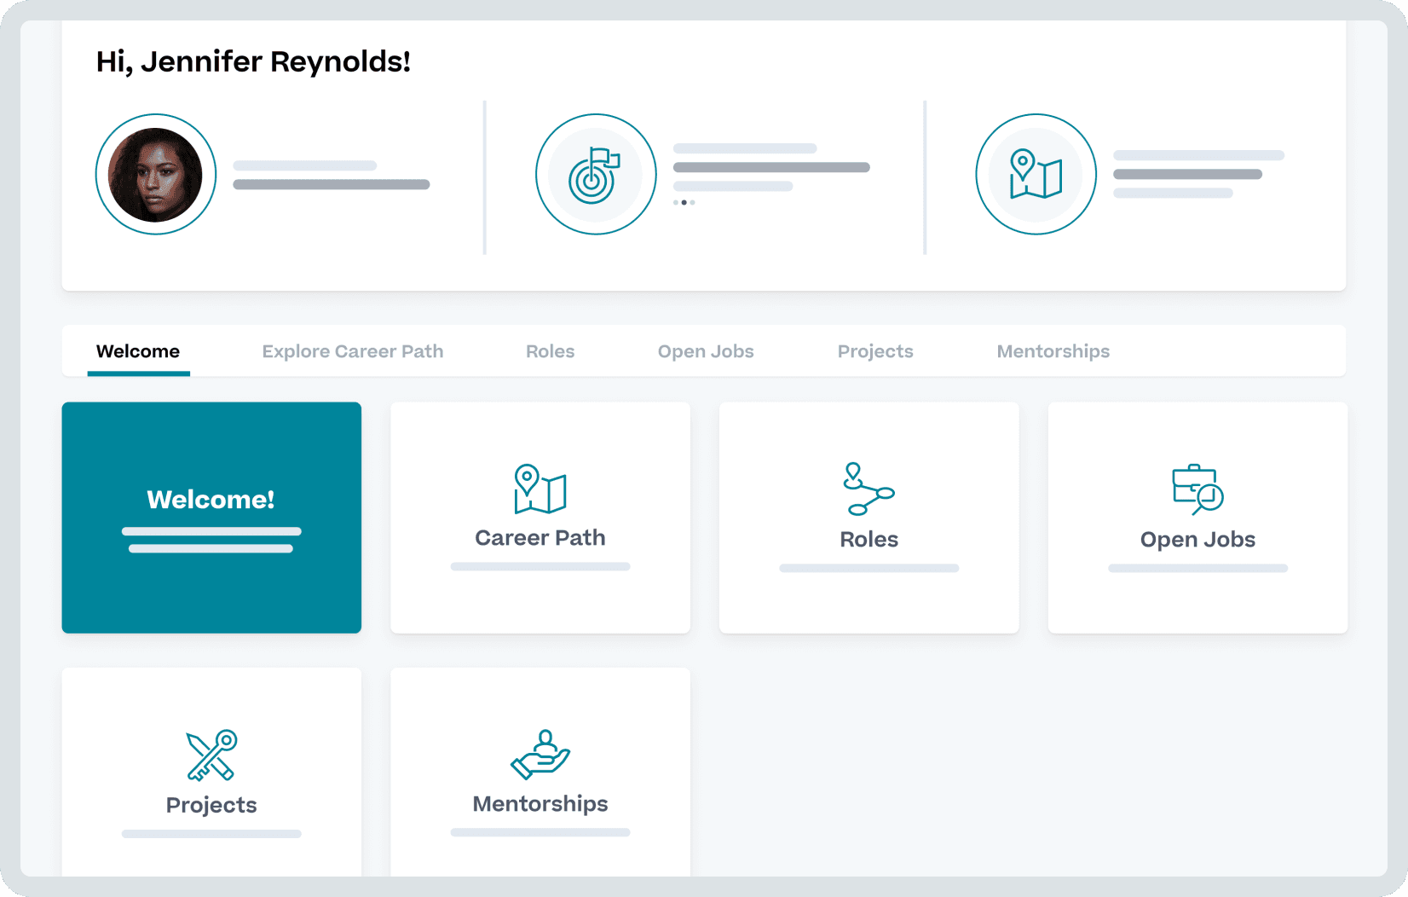Open the Career Path card
The image size is (1408, 897).
[x=540, y=518]
